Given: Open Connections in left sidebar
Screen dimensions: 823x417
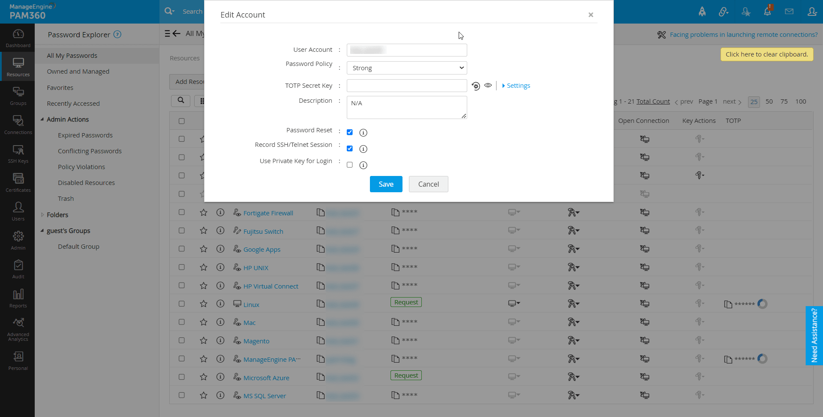Looking at the screenshot, I should [x=18, y=125].
